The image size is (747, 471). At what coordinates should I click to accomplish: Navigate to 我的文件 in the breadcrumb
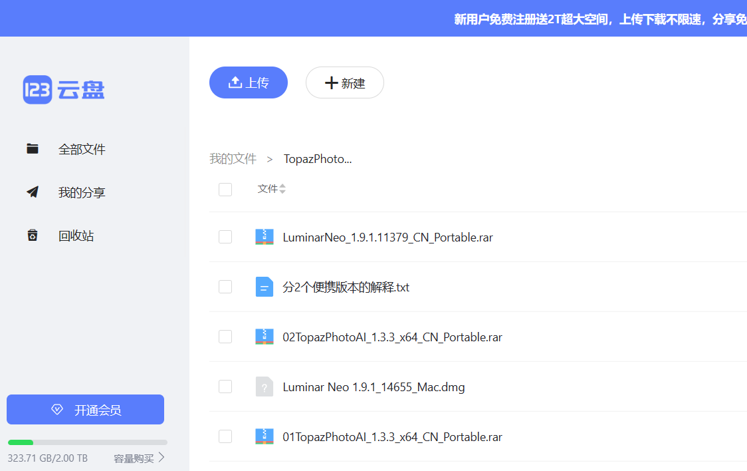click(233, 159)
